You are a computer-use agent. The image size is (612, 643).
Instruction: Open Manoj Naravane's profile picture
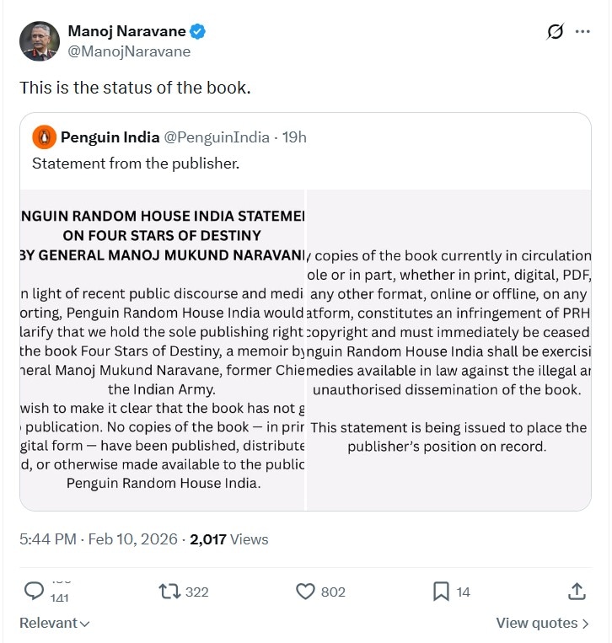[x=40, y=41]
